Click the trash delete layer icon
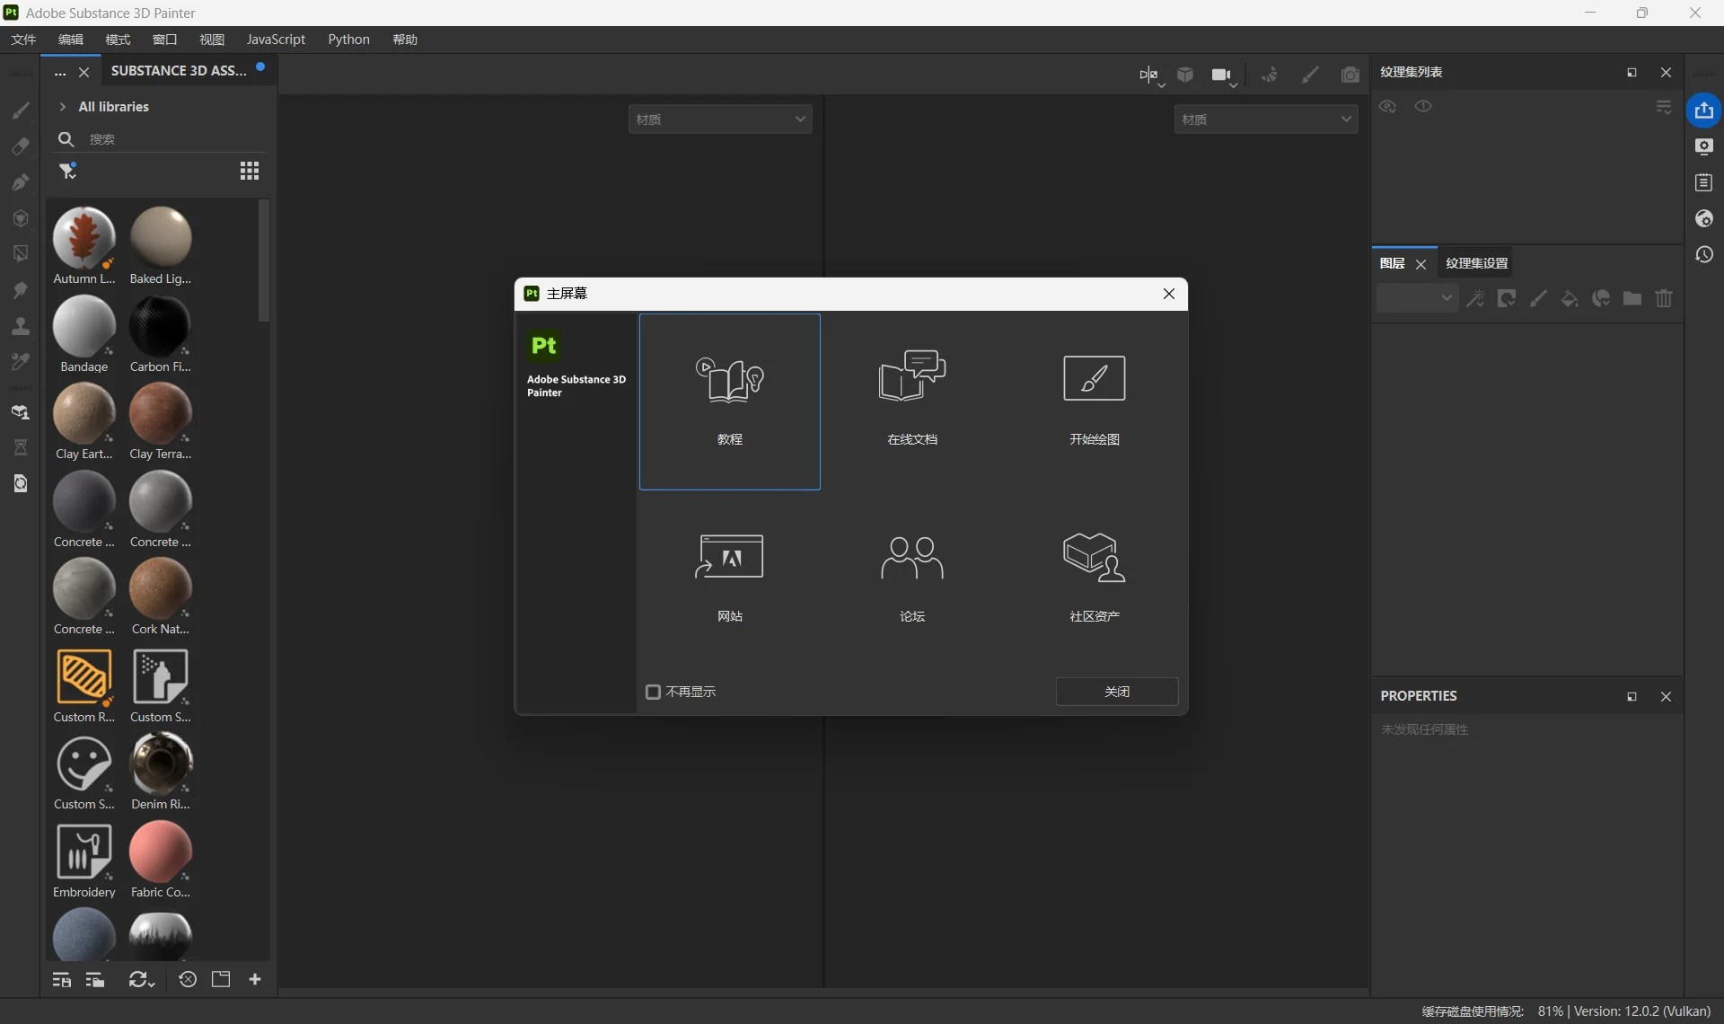1724x1024 pixels. click(1664, 298)
